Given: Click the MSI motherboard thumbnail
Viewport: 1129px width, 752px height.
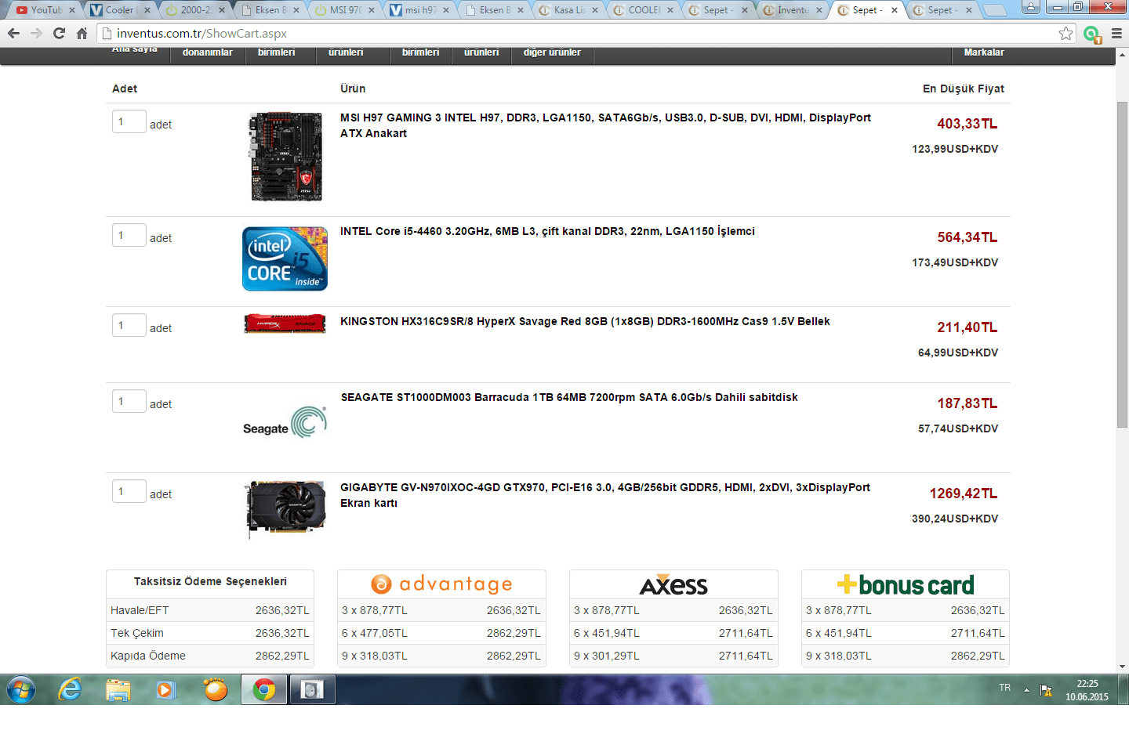Looking at the screenshot, I should [285, 157].
